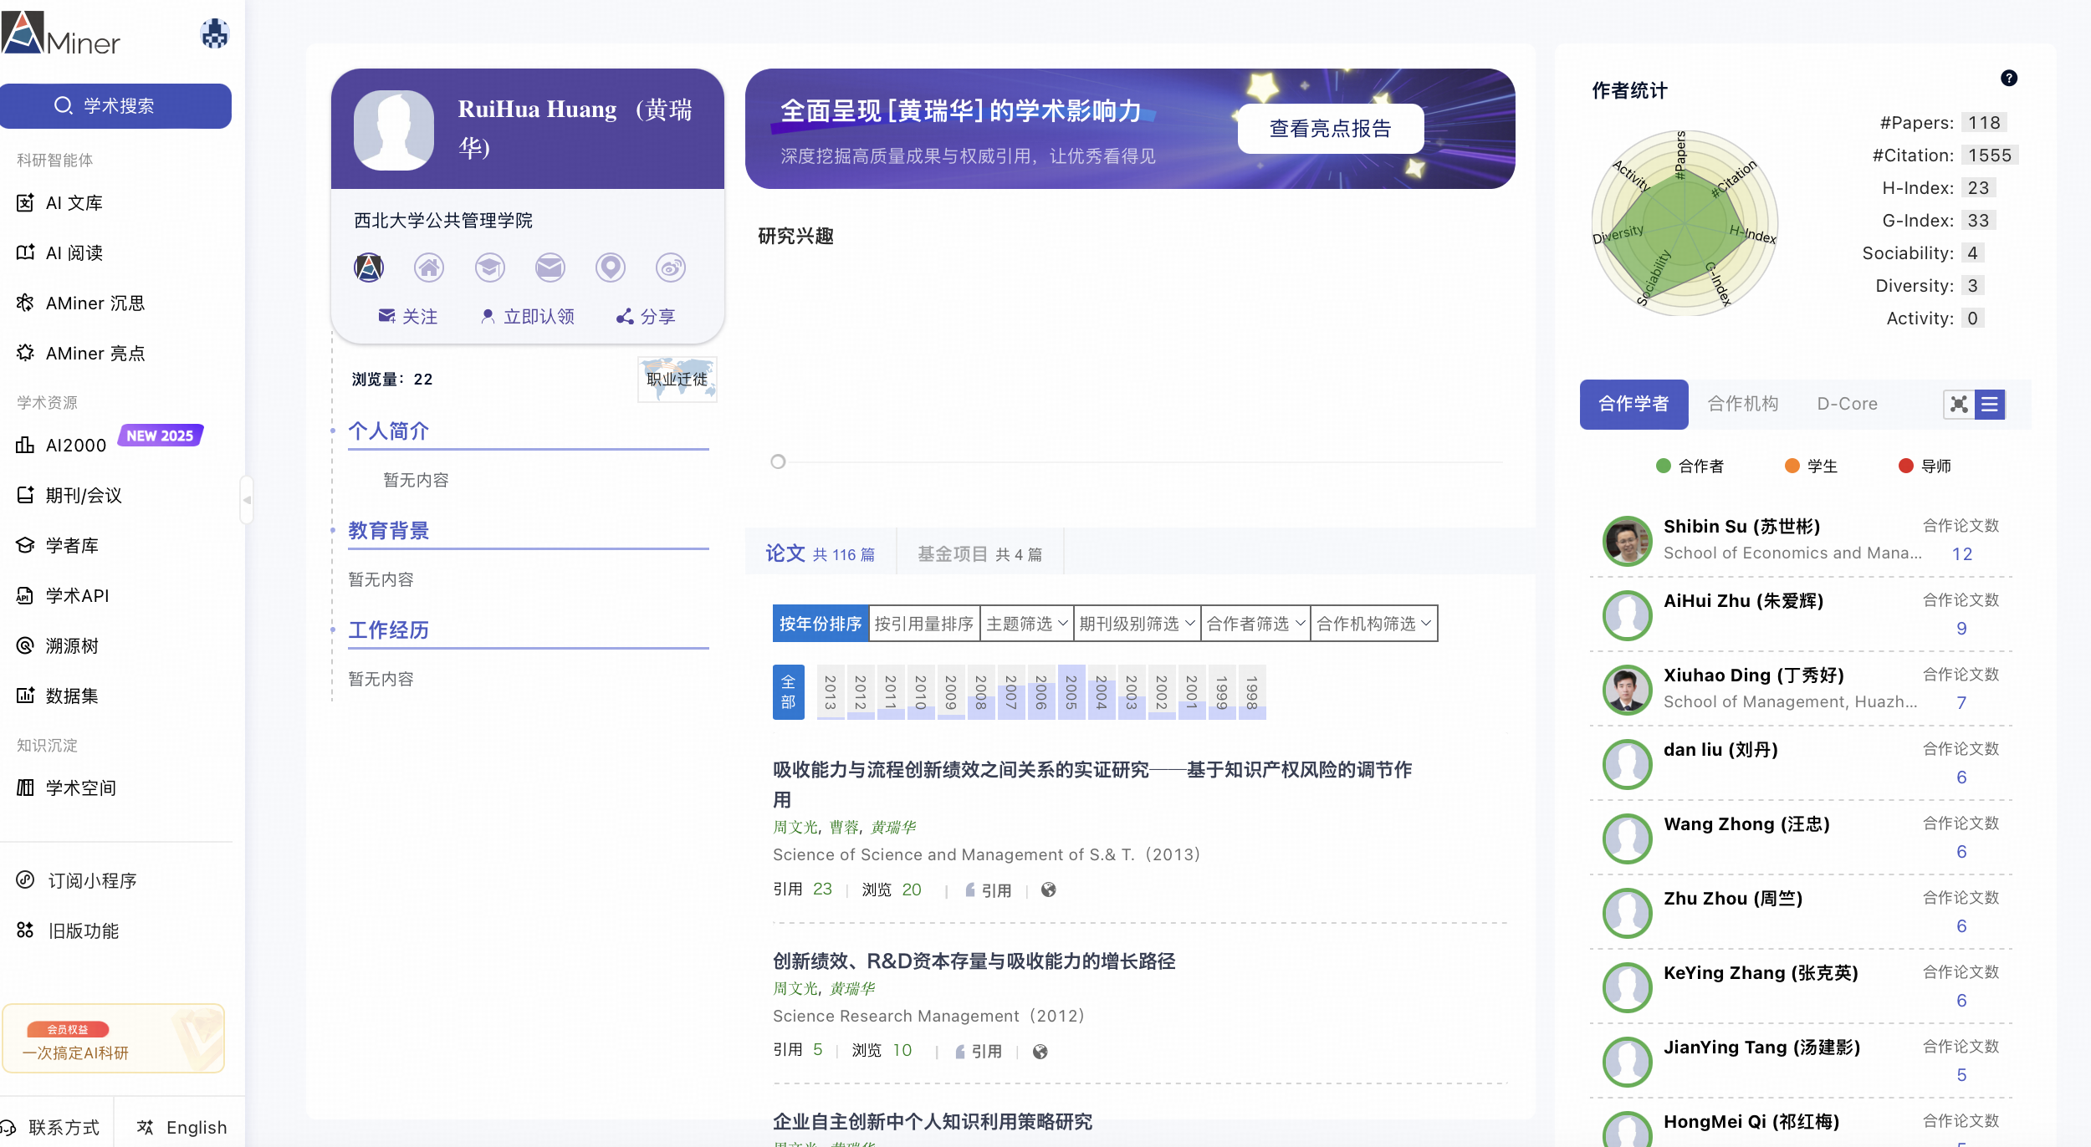
Task: Open the 合作机构 tab
Action: coord(1742,404)
